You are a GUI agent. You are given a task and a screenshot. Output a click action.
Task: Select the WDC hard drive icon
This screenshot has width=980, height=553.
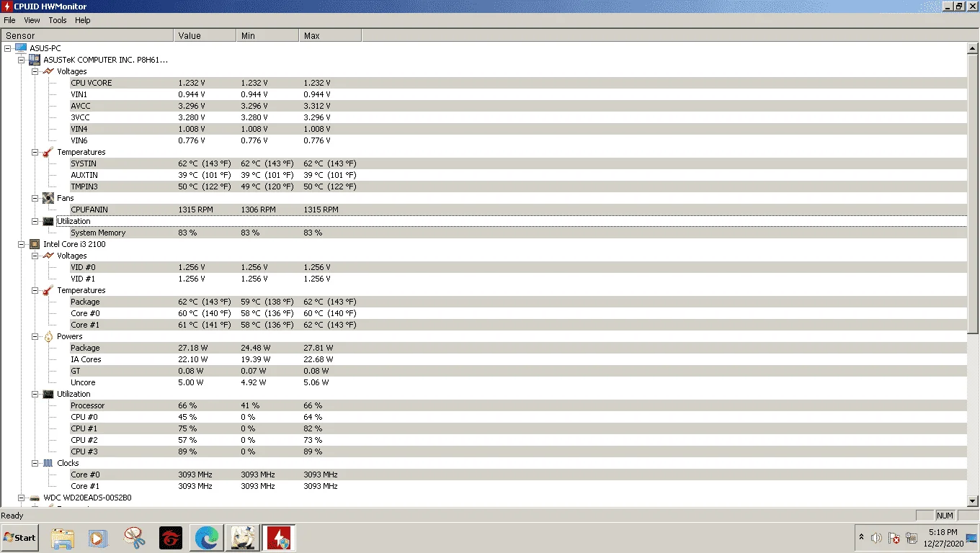point(34,498)
